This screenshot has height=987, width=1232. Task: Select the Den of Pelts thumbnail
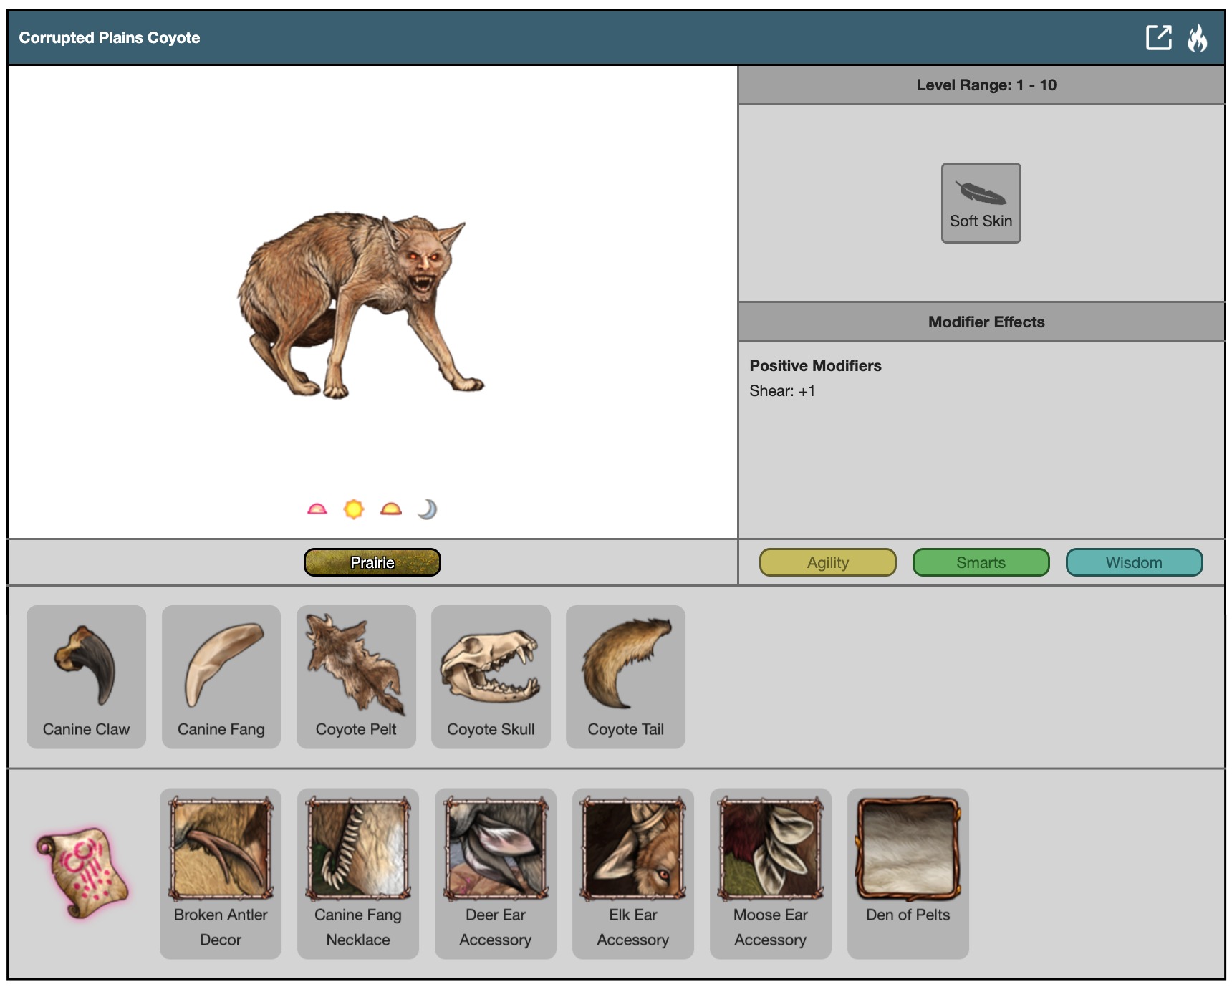coord(908,849)
